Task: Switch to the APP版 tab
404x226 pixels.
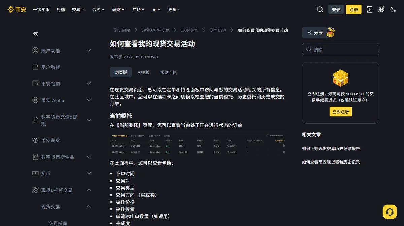Action: [143, 72]
